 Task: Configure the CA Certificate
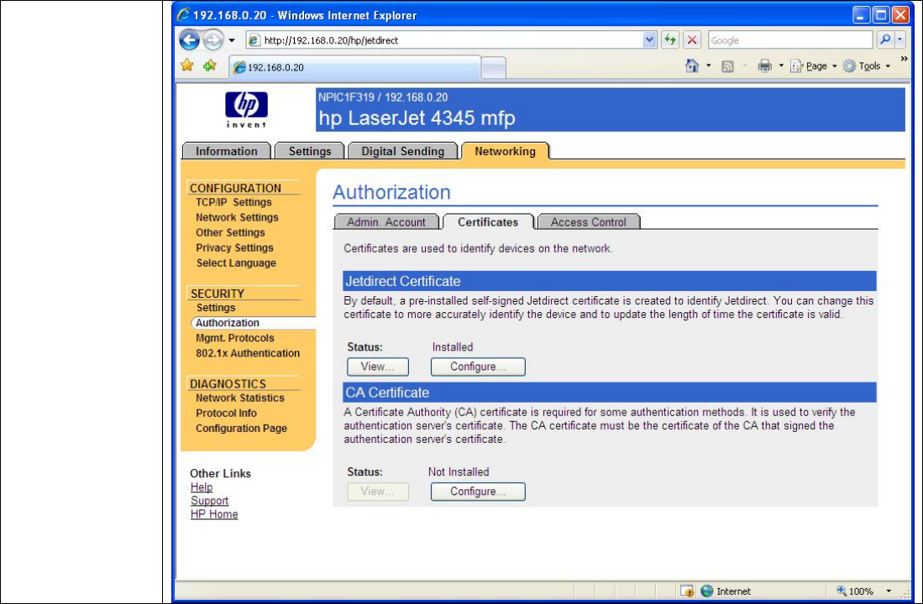tap(478, 492)
